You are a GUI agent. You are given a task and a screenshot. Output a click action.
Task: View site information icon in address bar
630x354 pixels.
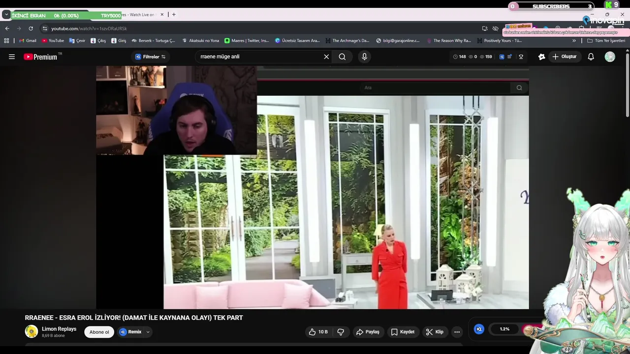[45, 29]
